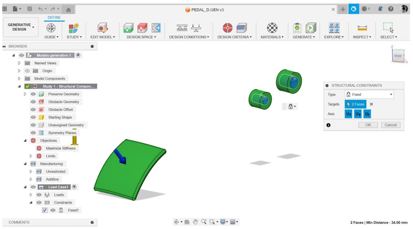
Task: Click the Materials checkered sphere icon
Action: pos(272,28)
